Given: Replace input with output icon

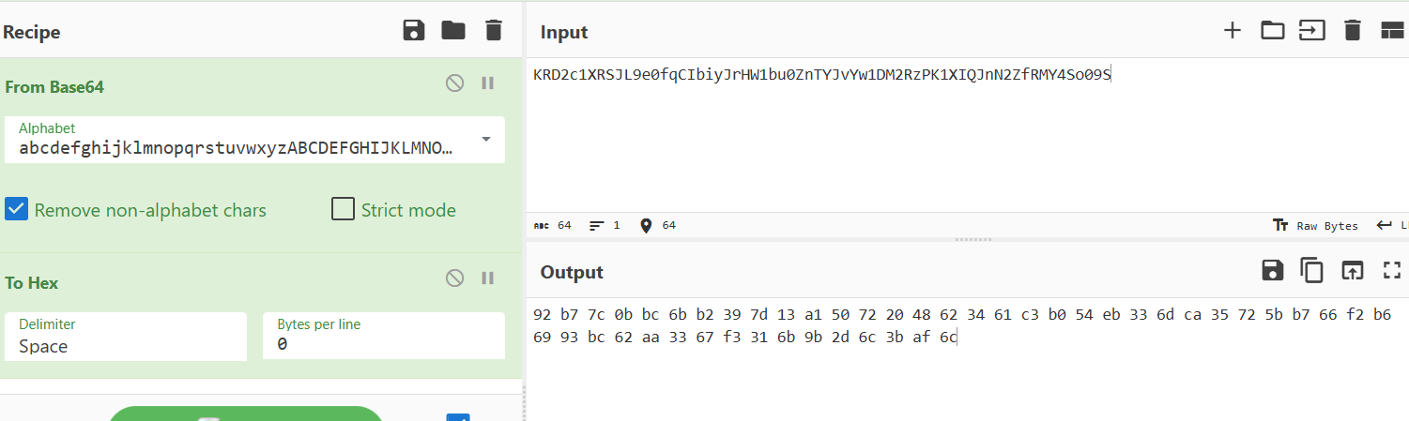Looking at the screenshot, I should (x=1352, y=271).
